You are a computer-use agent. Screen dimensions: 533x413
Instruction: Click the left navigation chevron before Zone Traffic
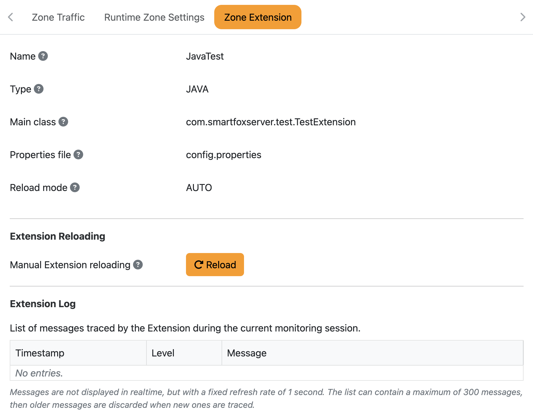tap(11, 17)
